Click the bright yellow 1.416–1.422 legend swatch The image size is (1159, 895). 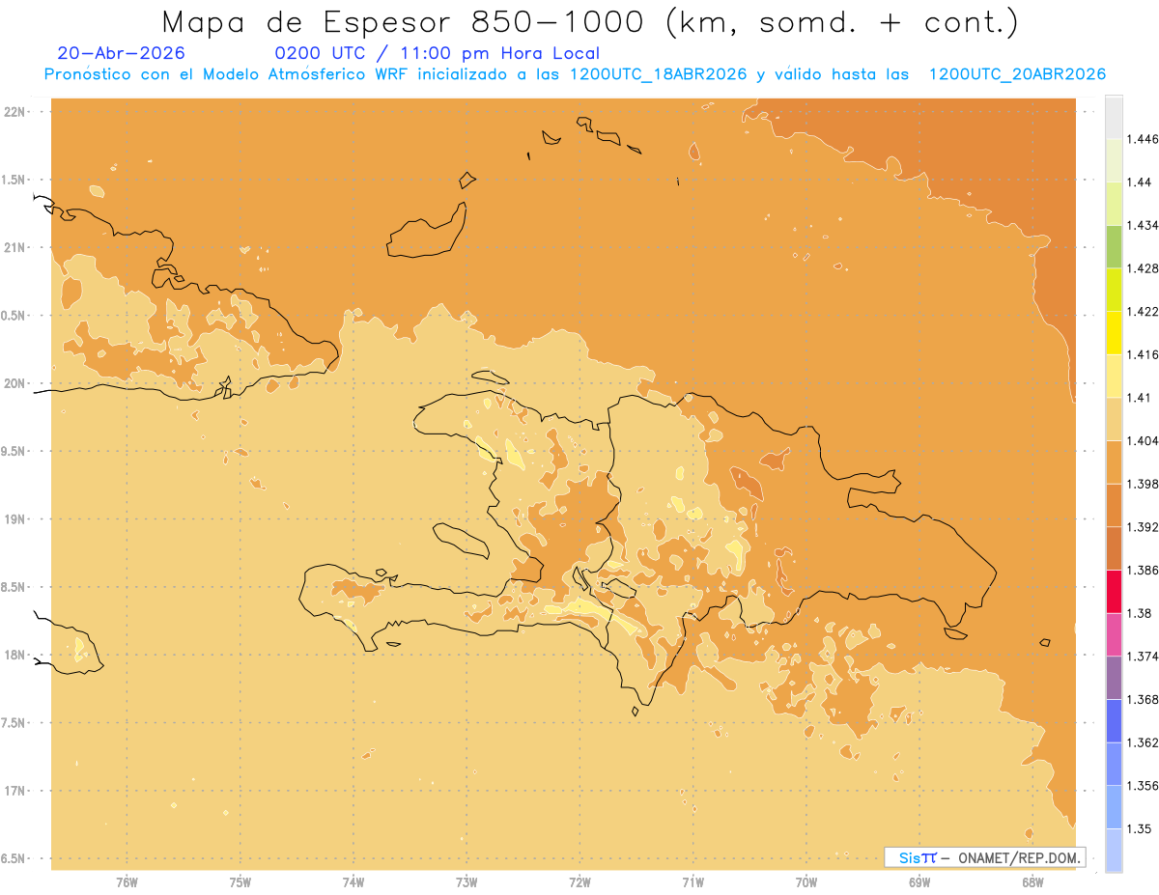coord(1114,332)
